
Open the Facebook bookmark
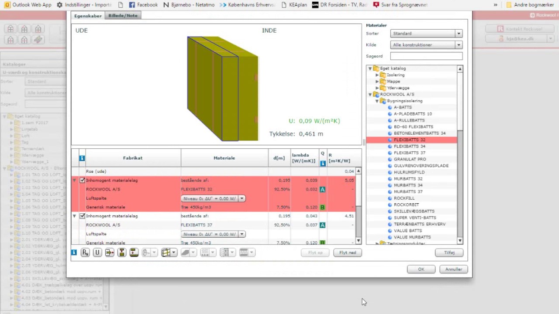(x=143, y=5)
